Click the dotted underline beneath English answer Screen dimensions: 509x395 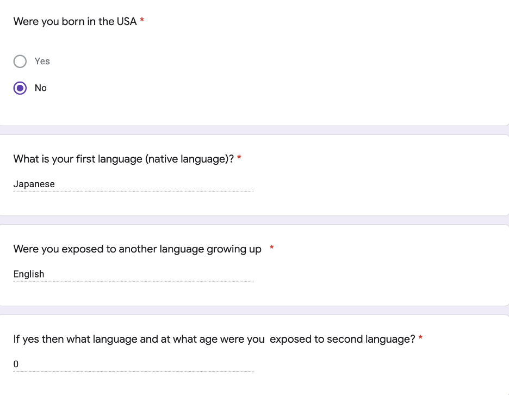coord(133,281)
